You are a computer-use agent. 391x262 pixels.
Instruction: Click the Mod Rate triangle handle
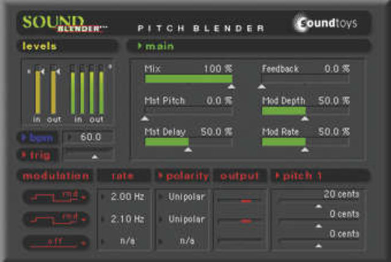(x=305, y=150)
